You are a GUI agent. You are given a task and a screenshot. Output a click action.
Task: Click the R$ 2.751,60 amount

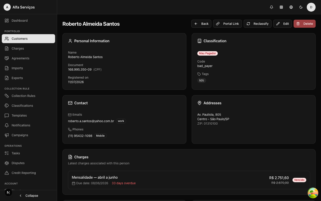pyautogui.click(x=279, y=178)
